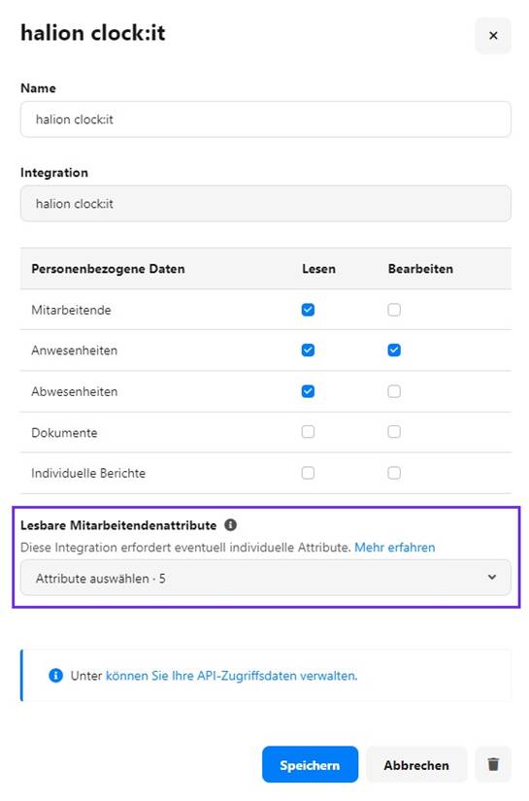Click the Speichern button

[x=310, y=764]
